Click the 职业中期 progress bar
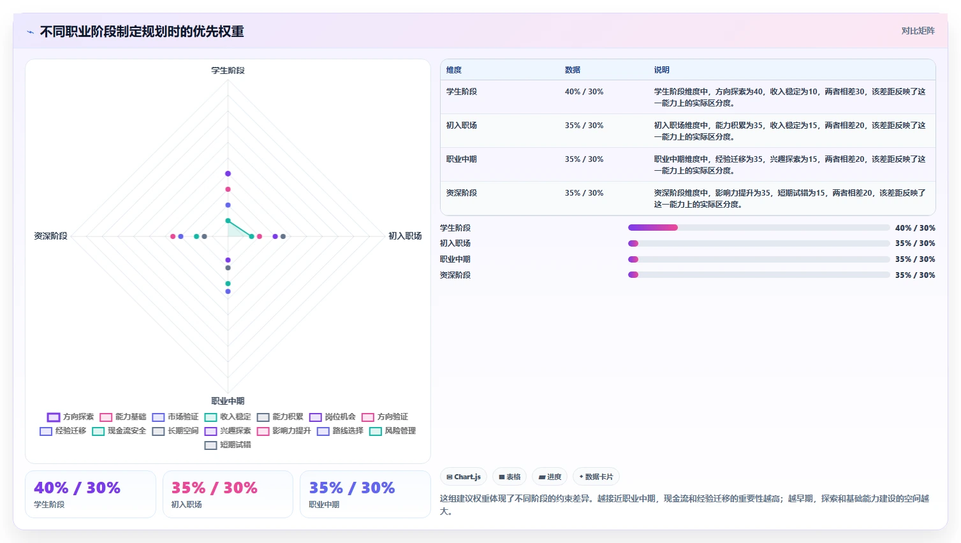 point(759,259)
